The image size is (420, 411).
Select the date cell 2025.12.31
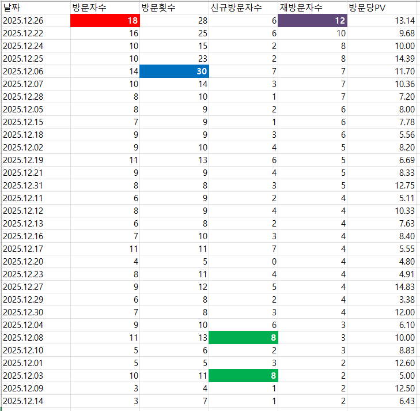pyautogui.click(x=35, y=185)
